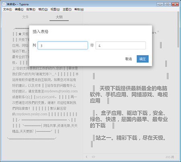This screenshot has width=181, height=162.
Task: Click the 行 row count field
Action: pos(121,45)
